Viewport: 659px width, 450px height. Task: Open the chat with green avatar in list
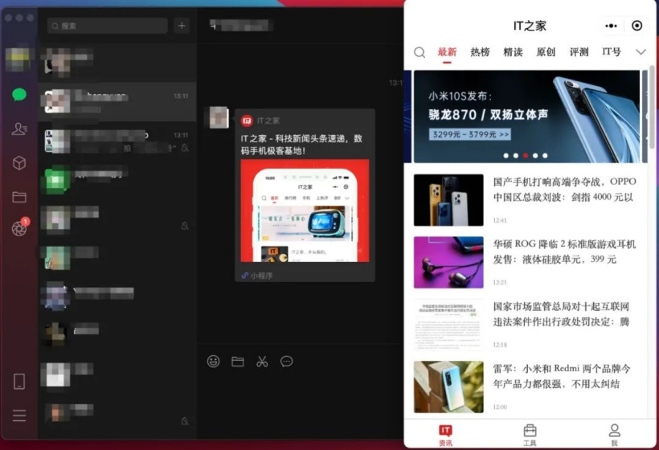[x=117, y=179]
